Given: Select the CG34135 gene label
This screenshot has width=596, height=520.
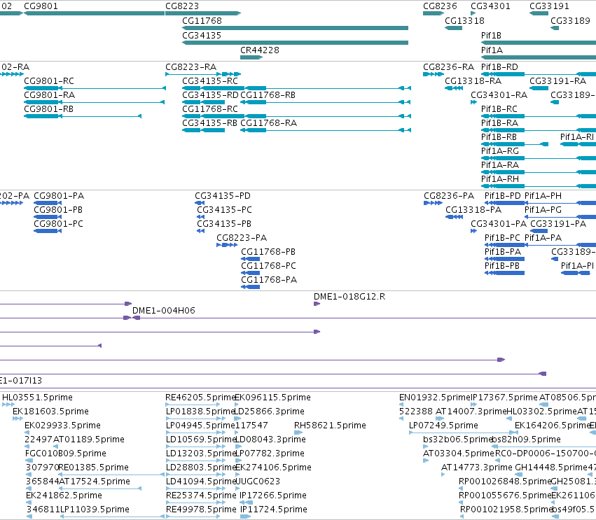Looking at the screenshot, I should pyautogui.click(x=202, y=36).
